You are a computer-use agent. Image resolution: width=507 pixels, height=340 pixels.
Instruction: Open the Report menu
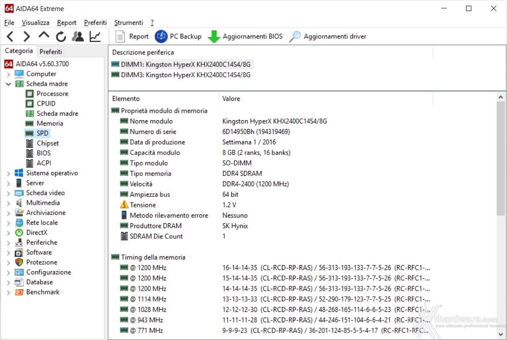(67, 22)
